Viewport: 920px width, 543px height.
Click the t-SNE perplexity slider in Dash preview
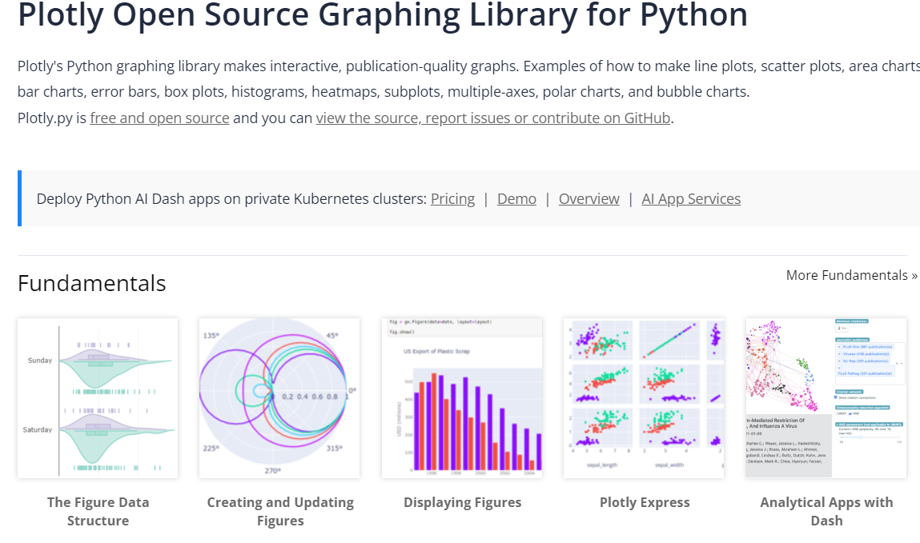[x=861, y=437]
